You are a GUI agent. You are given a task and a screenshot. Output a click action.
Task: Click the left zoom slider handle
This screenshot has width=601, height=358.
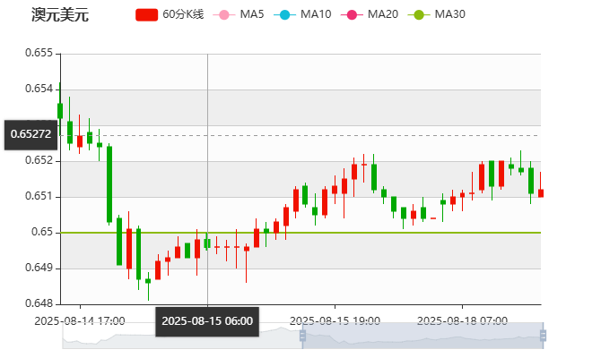click(x=302, y=336)
